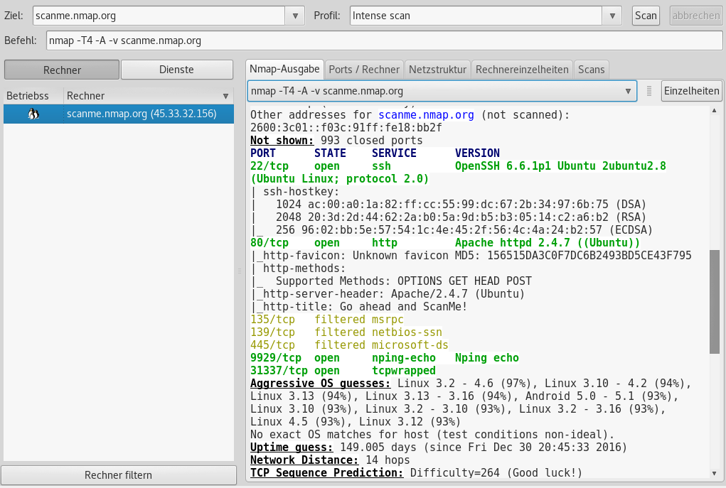Click the output vertical scrollbar thumb
Screen dimensions: 726x488
(714, 301)
